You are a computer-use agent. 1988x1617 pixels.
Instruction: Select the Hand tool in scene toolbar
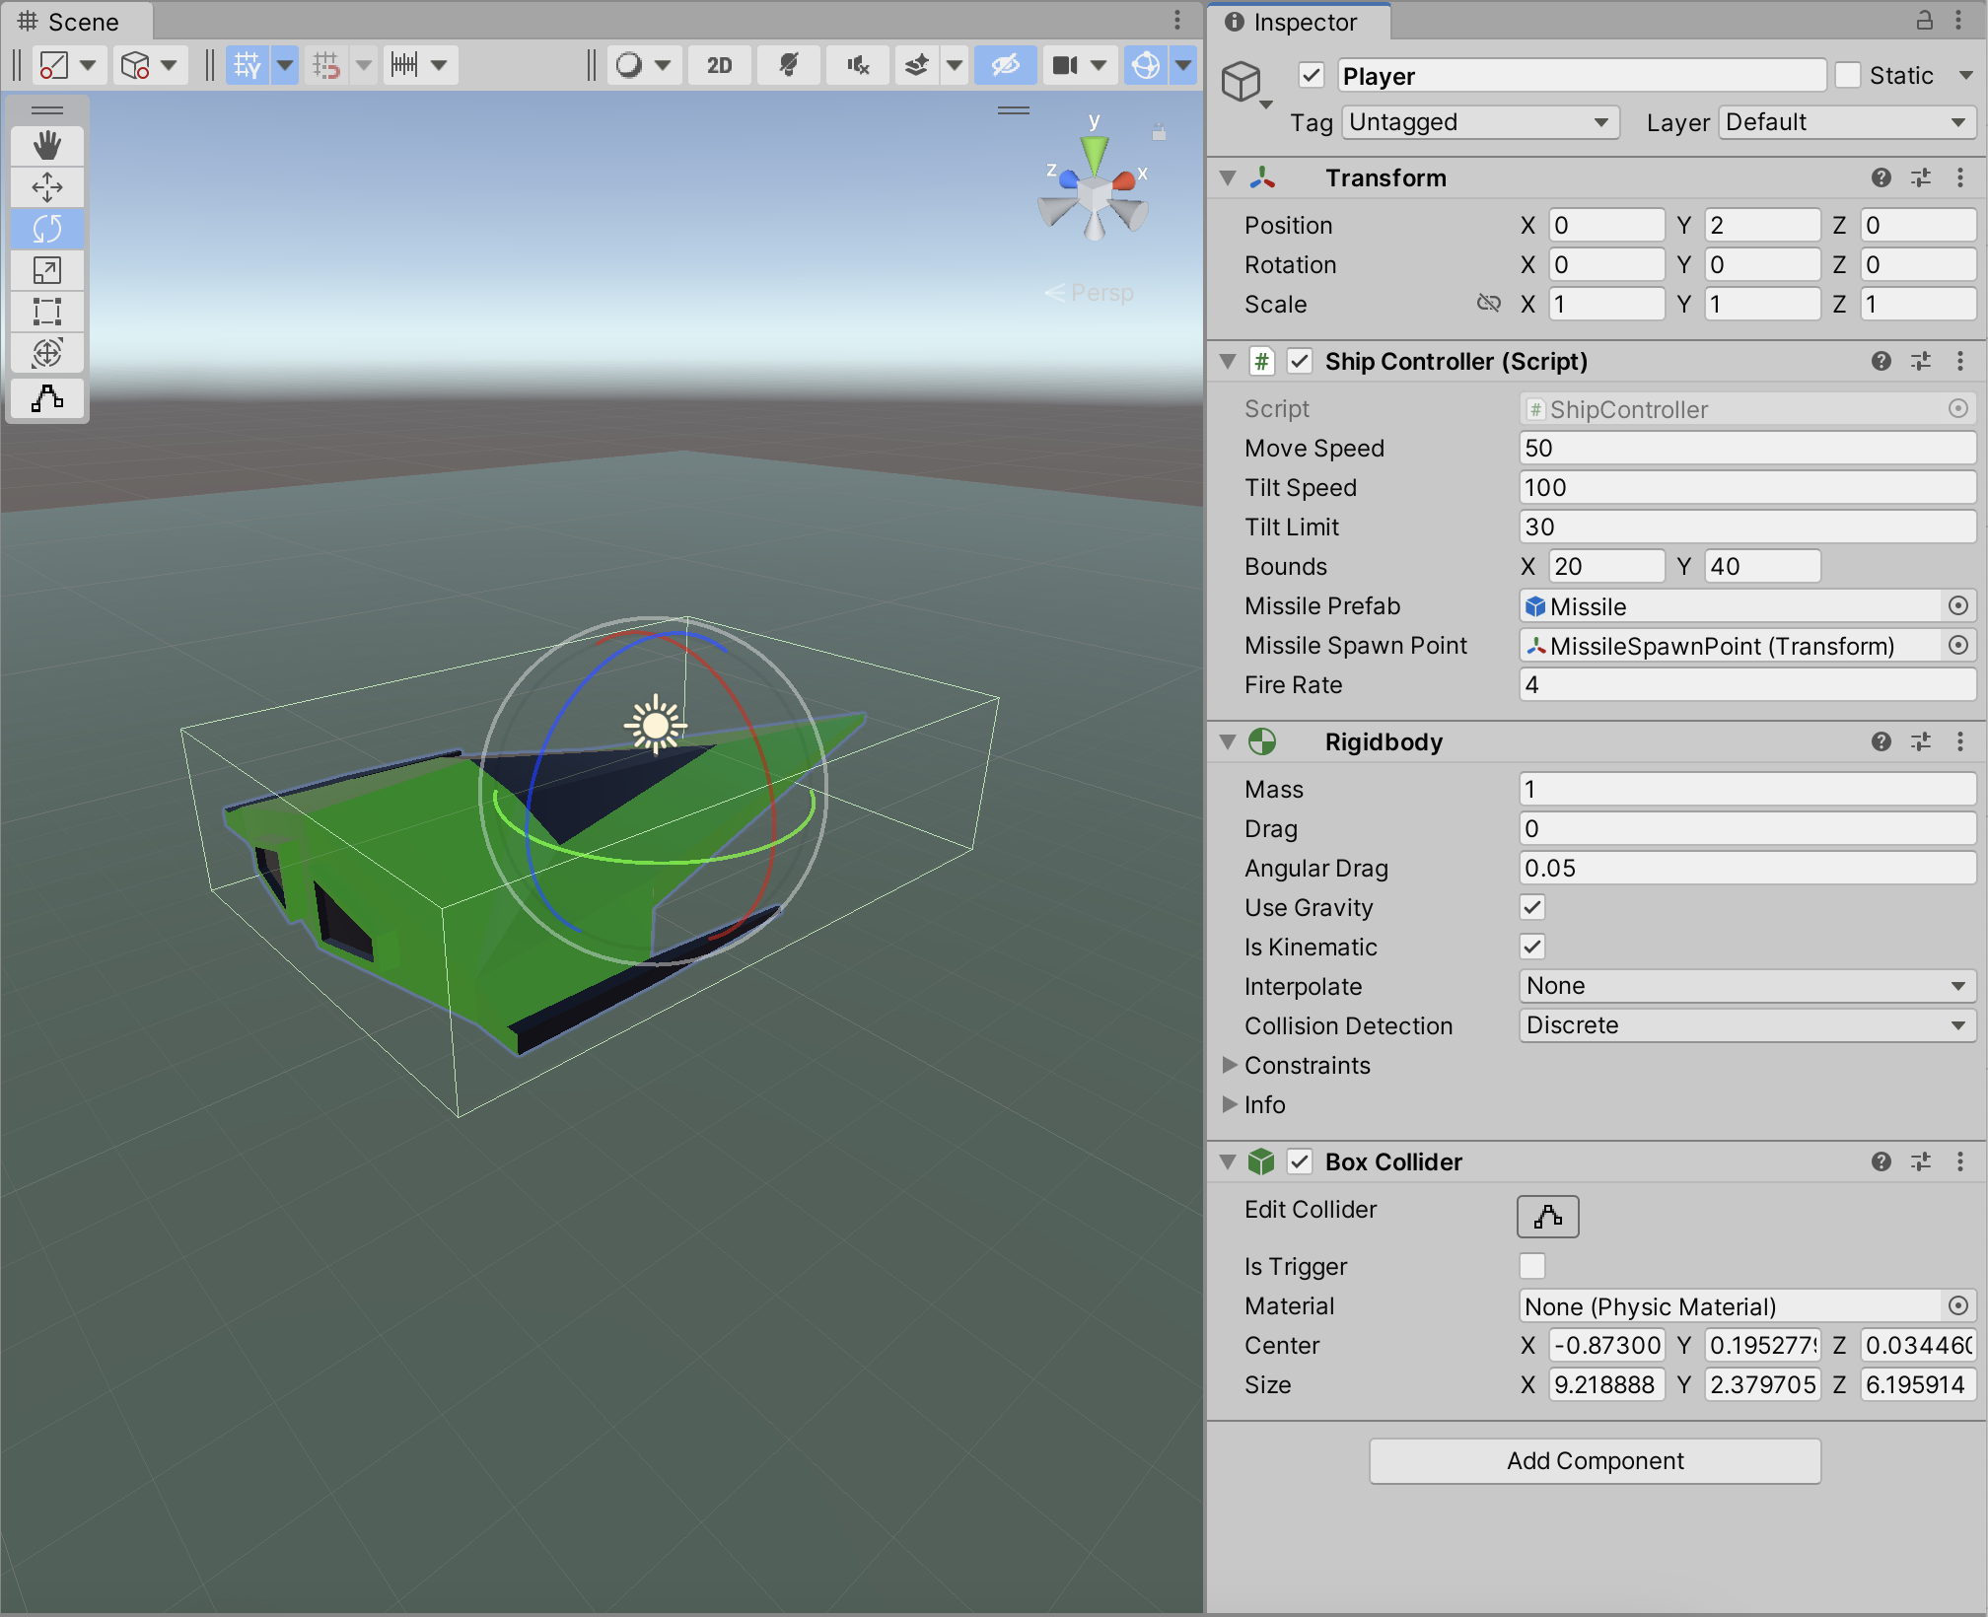point(46,146)
